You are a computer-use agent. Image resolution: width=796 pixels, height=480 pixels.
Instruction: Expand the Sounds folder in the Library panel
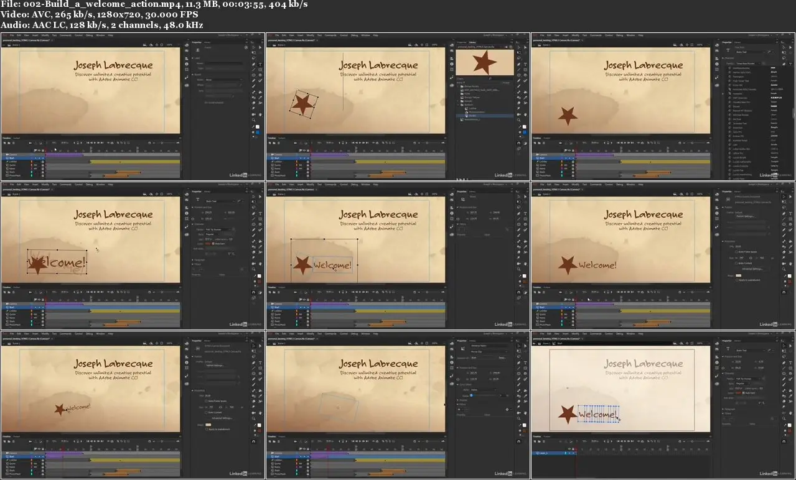(459, 101)
